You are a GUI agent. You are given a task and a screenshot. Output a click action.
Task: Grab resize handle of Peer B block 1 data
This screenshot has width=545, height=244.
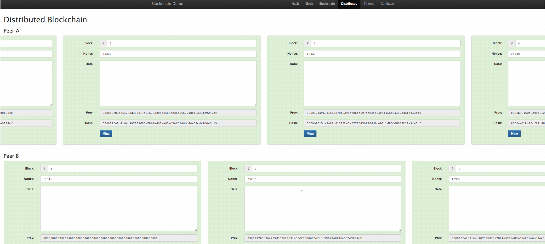(x=195, y=230)
